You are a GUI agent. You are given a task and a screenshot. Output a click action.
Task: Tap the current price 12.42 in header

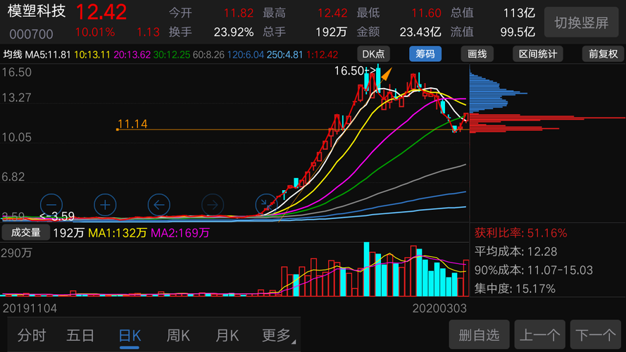[x=101, y=12]
